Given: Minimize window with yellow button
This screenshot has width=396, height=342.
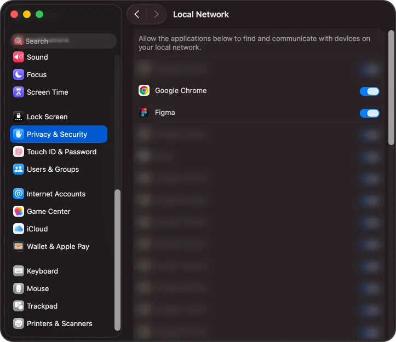Looking at the screenshot, I should pos(27,14).
